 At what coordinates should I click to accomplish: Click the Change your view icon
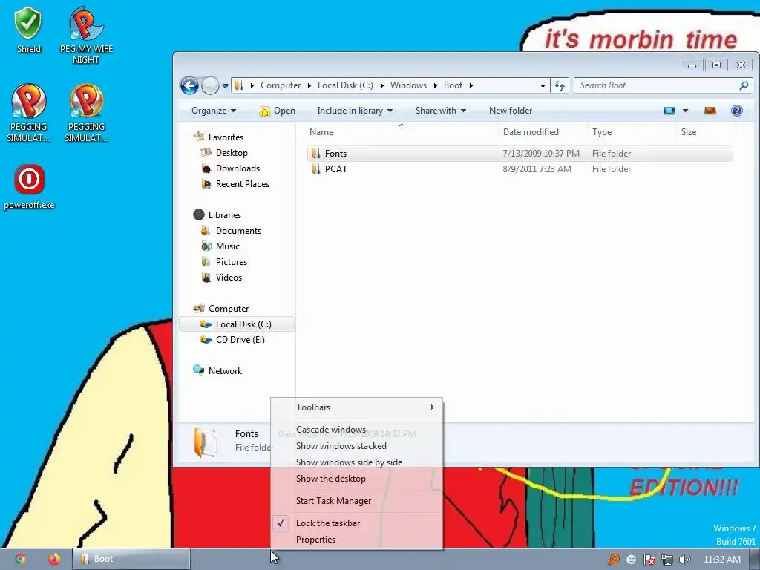pyautogui.click(x=669, y=111)
